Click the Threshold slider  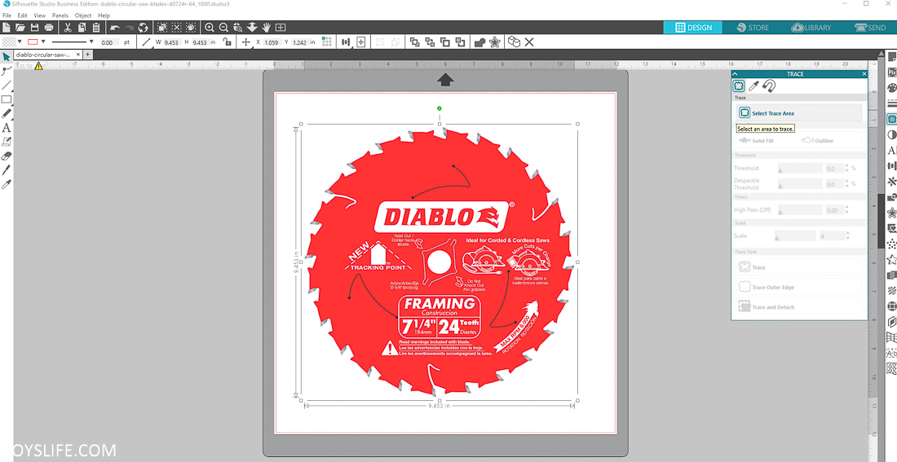[799, 168]
